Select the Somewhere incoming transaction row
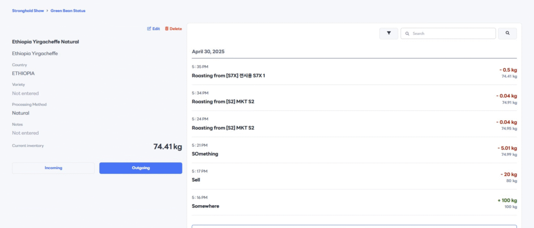534x228 pixels. click(354, 202)
